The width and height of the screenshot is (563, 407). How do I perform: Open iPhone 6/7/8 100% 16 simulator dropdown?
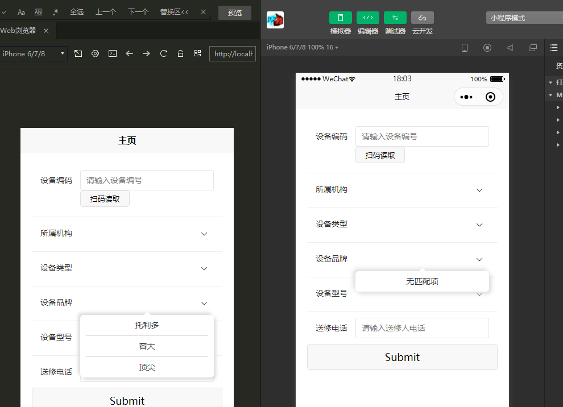303,47
